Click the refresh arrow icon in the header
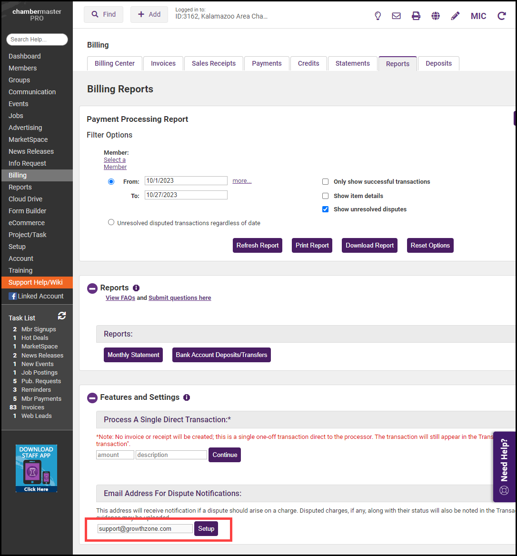 501,16
